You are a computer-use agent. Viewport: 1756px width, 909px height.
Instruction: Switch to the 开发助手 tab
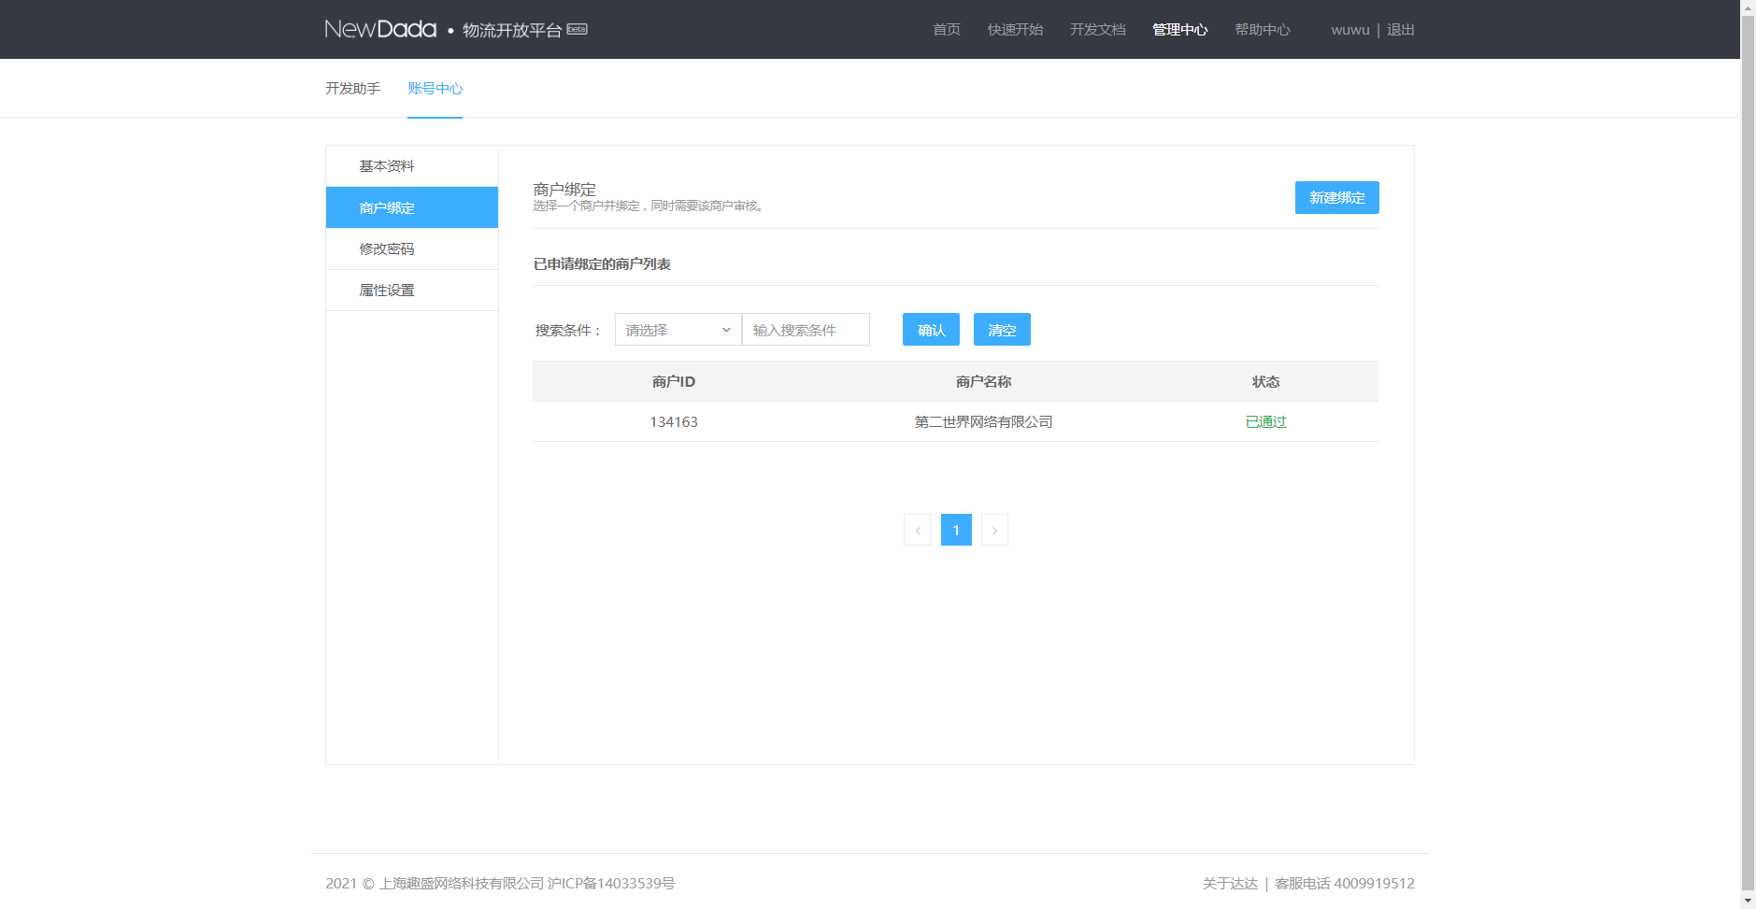352,89
